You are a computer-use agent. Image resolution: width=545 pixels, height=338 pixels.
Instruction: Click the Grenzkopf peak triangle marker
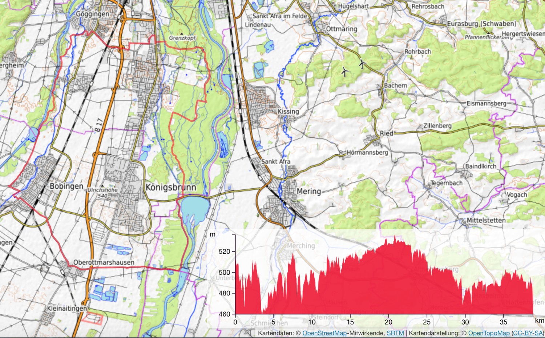[181, 34]
